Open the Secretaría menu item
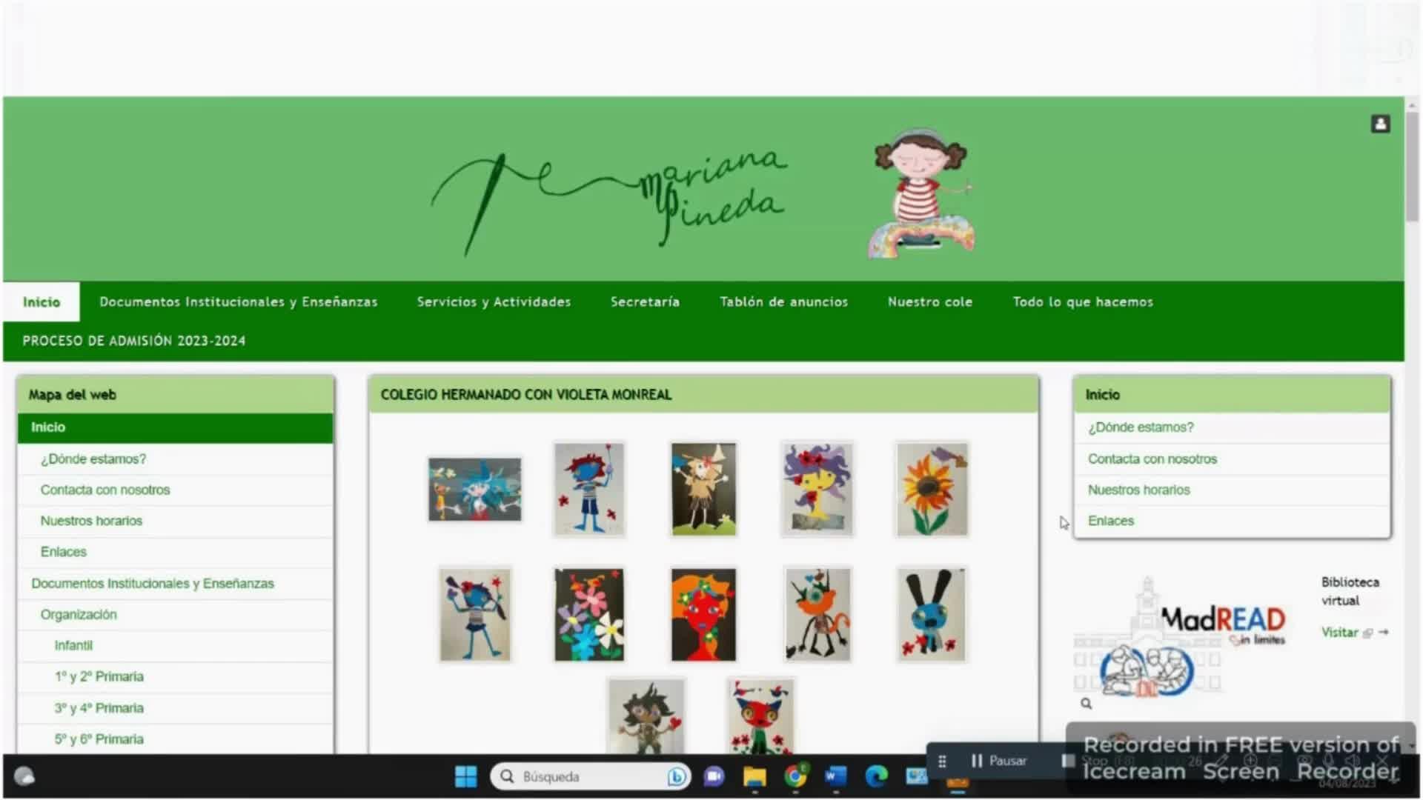1423x800 pixels. pyautogui.click(x=645, y=301)
